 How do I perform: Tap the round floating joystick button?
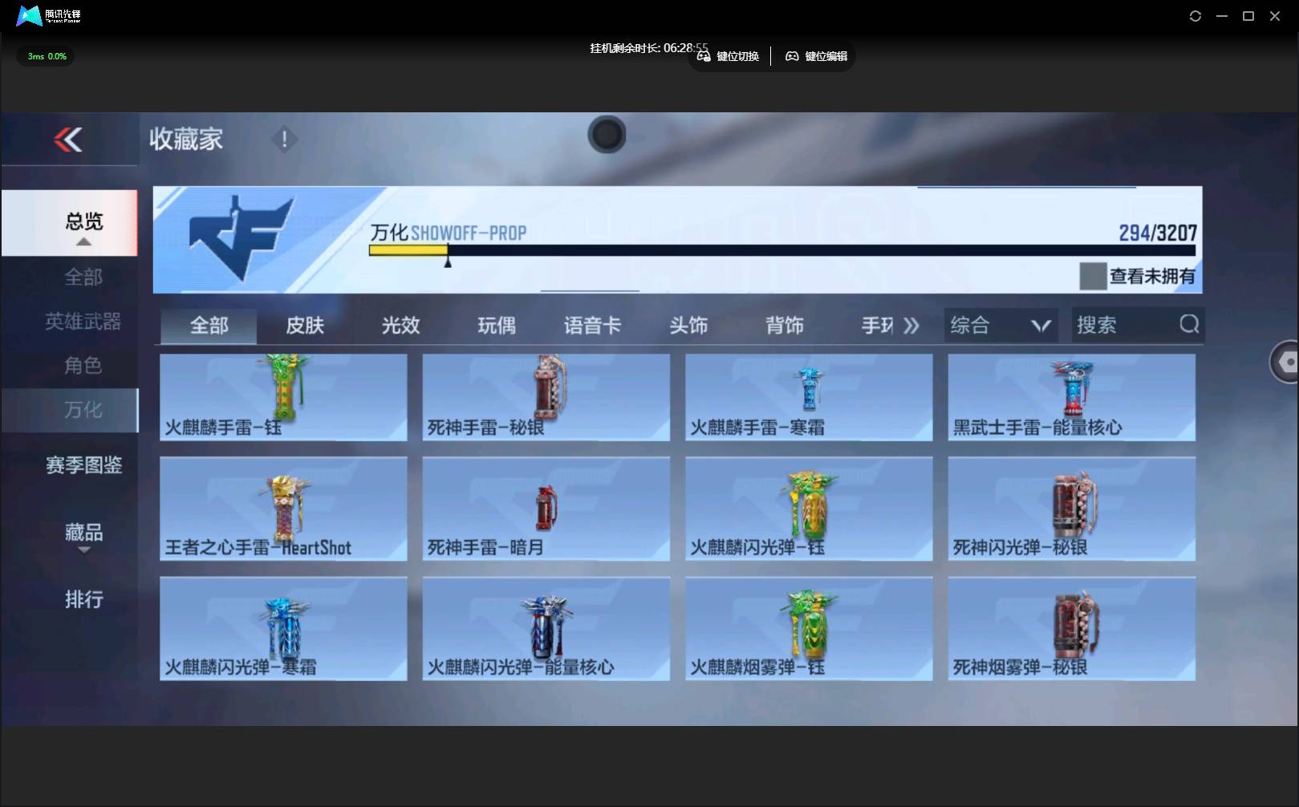click(607, 135)
